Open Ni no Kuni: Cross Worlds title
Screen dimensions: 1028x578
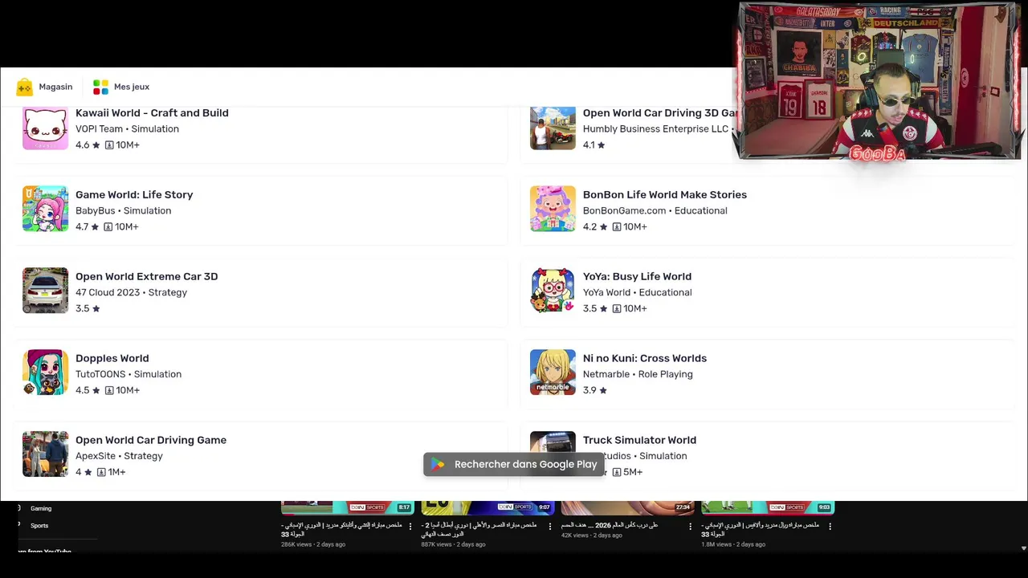[645, 359]
